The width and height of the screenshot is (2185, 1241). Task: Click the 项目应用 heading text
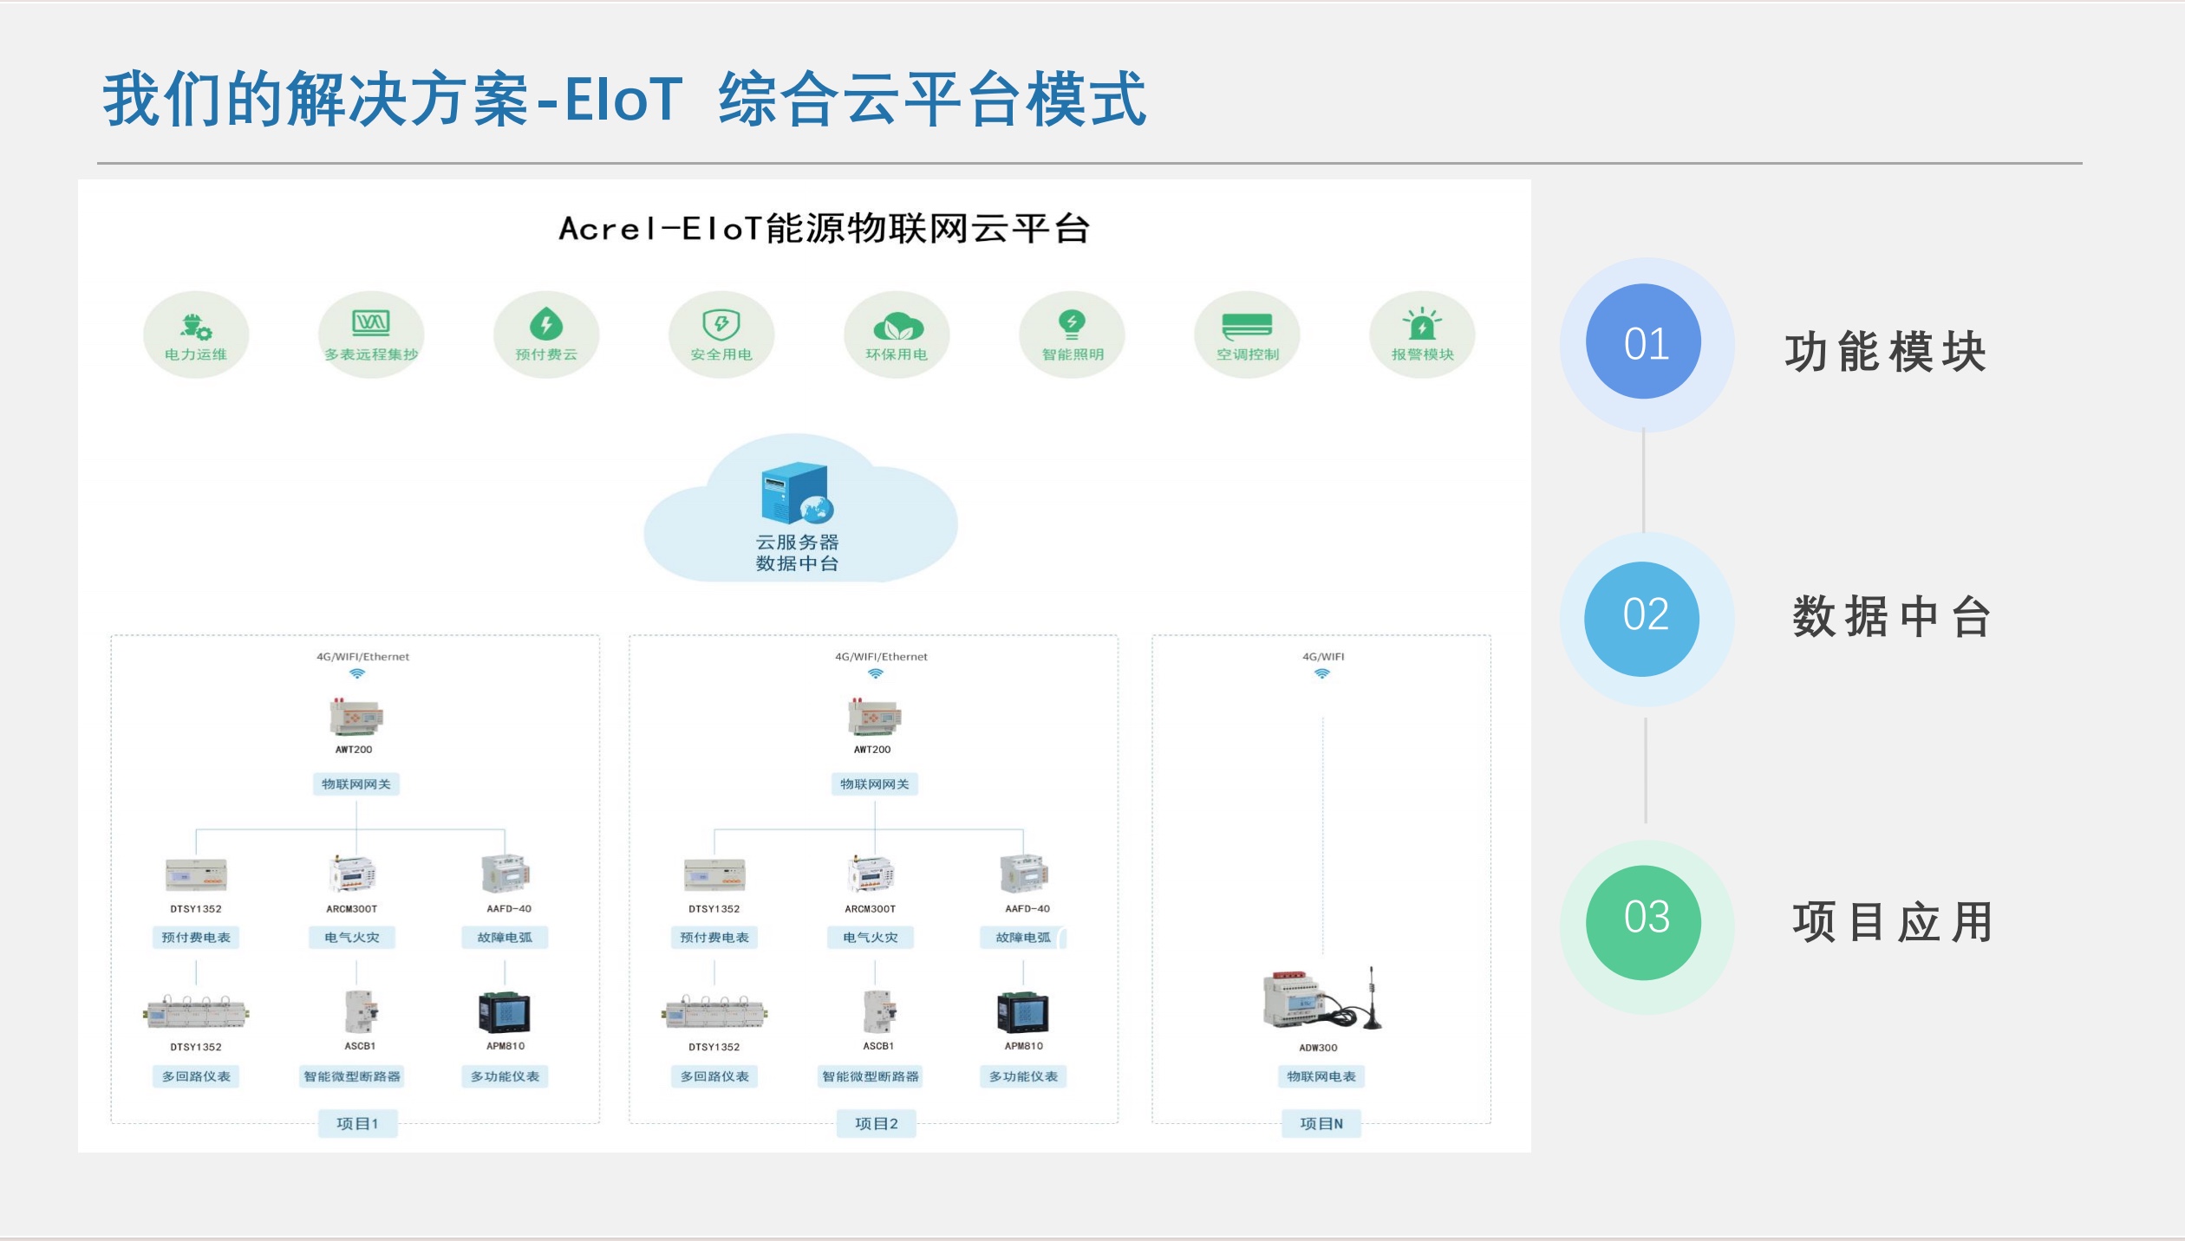pyautogui.click(x=1893, y=922)
